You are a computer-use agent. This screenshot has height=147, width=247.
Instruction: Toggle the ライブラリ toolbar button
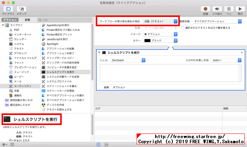[x=8, y=9]
